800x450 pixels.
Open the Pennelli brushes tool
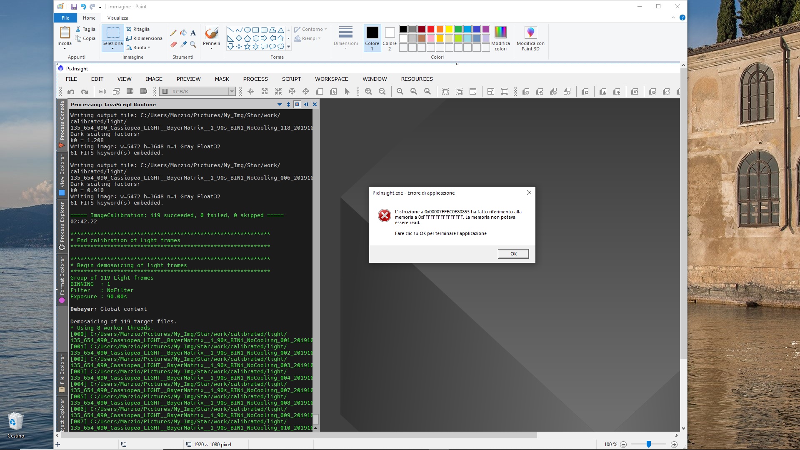coord(211,37)
